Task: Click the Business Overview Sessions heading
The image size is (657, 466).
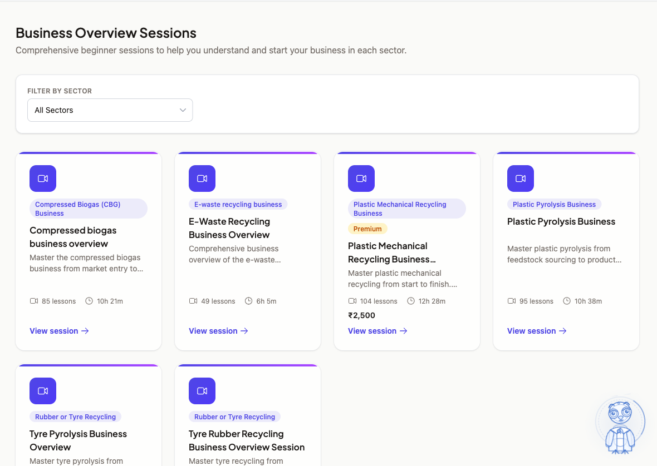Action: tap(106, 33)
